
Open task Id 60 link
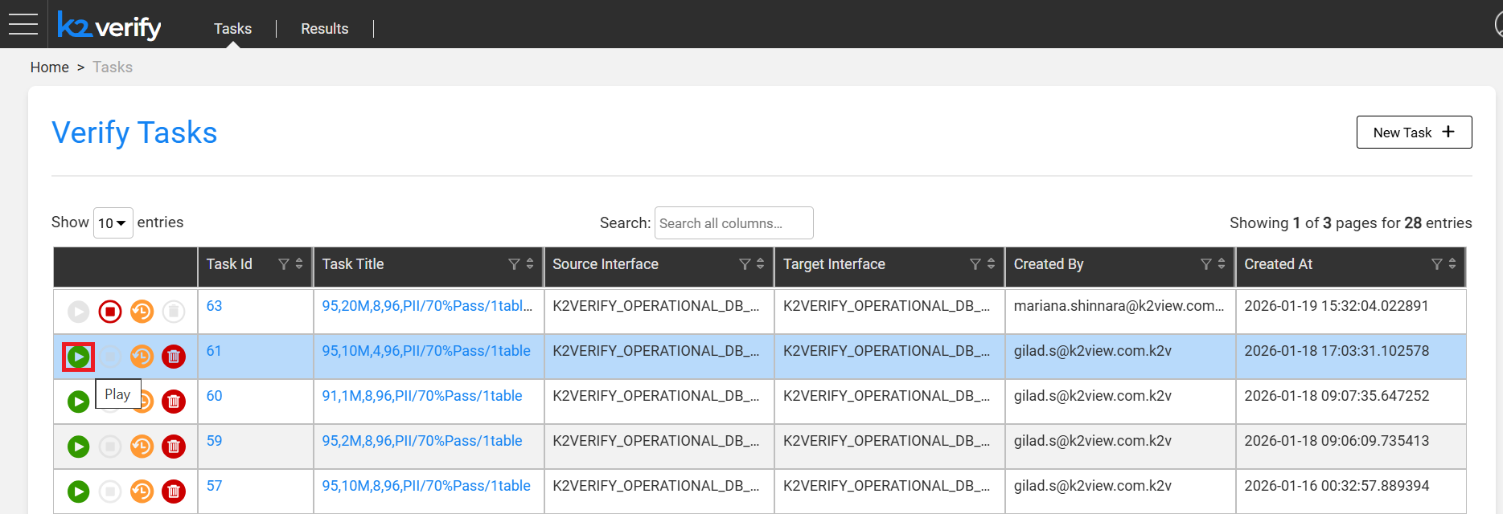pyautogui.click(x=214, y=396)
